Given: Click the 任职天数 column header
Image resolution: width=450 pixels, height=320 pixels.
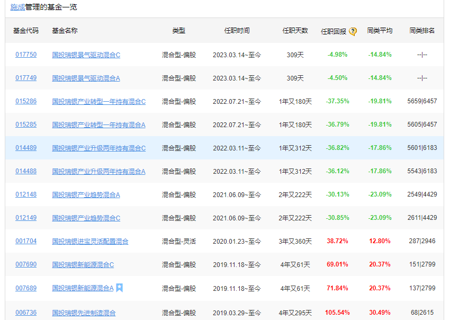Looking at the screenshot, I should coord(295,30).
